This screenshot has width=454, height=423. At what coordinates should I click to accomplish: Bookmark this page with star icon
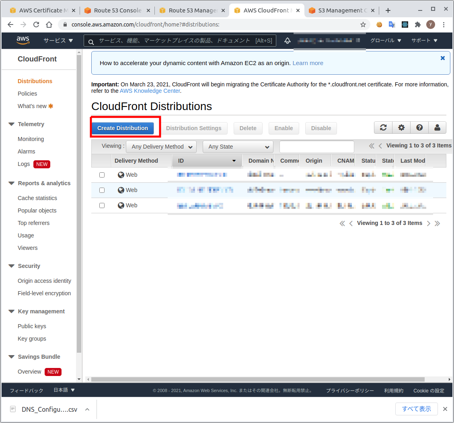point(363,25)
